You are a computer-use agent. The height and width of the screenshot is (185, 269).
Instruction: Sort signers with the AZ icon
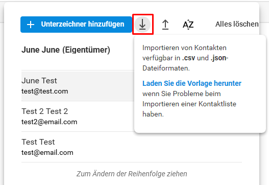[188, 25]
